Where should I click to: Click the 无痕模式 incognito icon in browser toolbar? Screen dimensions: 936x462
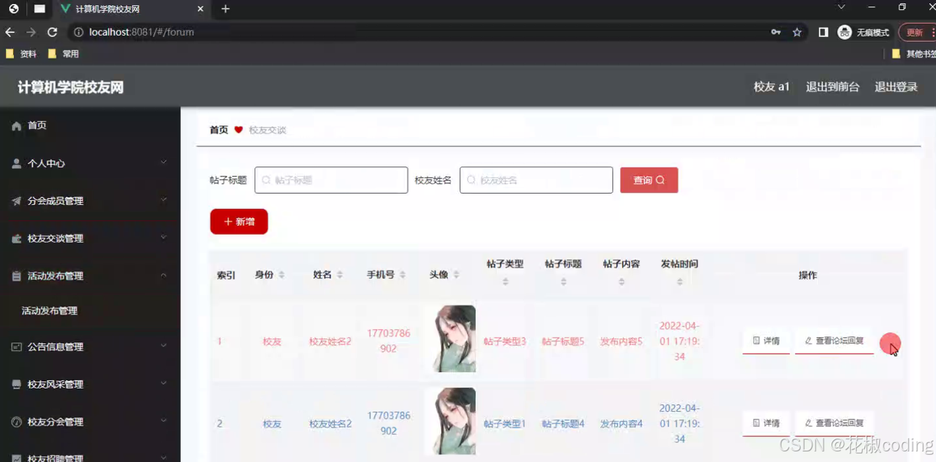[x=844, y=32]
